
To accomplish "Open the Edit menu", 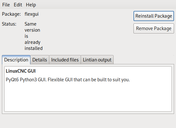I will point(18,5).
